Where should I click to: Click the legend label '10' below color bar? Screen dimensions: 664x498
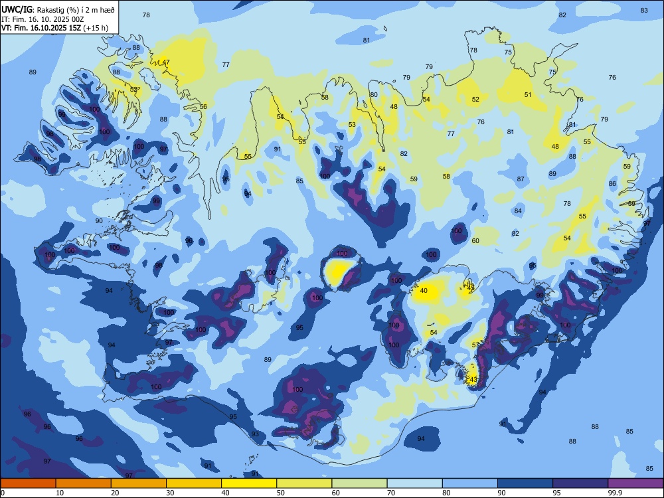pos(60,493)
